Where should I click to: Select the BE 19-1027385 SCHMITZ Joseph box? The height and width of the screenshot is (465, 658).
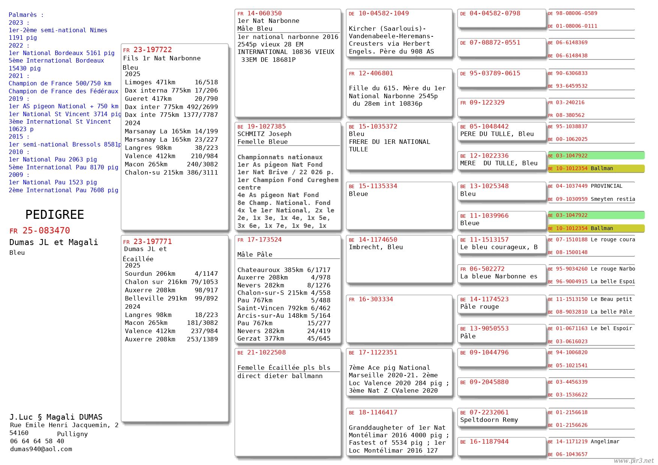(287, 176)
